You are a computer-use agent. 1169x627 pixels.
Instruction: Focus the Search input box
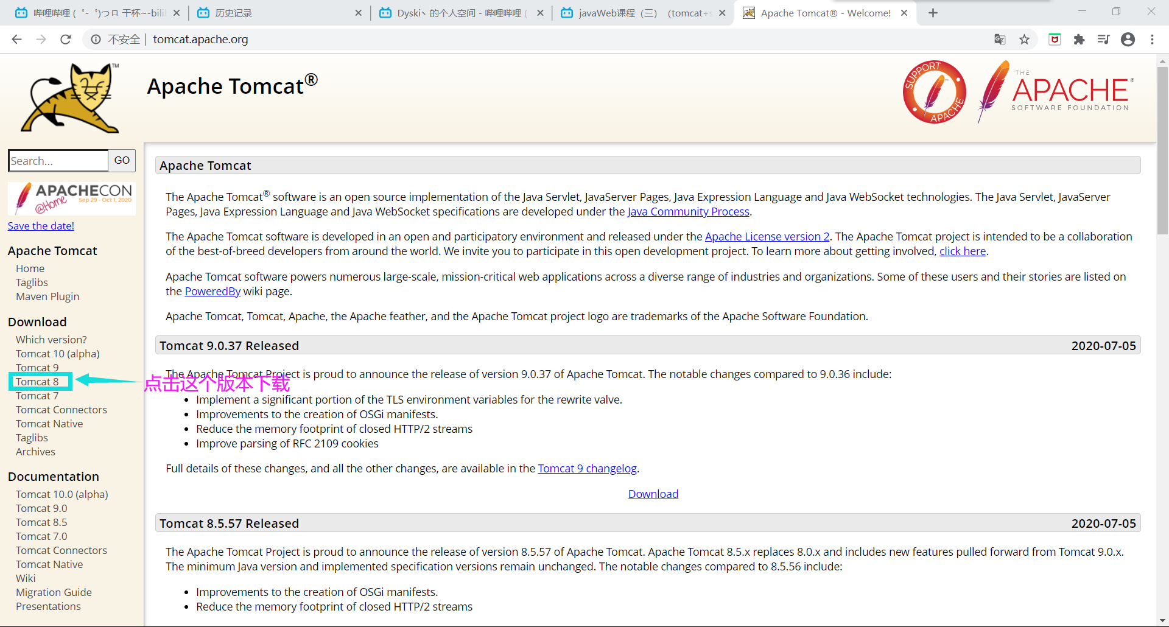[58, 161]
